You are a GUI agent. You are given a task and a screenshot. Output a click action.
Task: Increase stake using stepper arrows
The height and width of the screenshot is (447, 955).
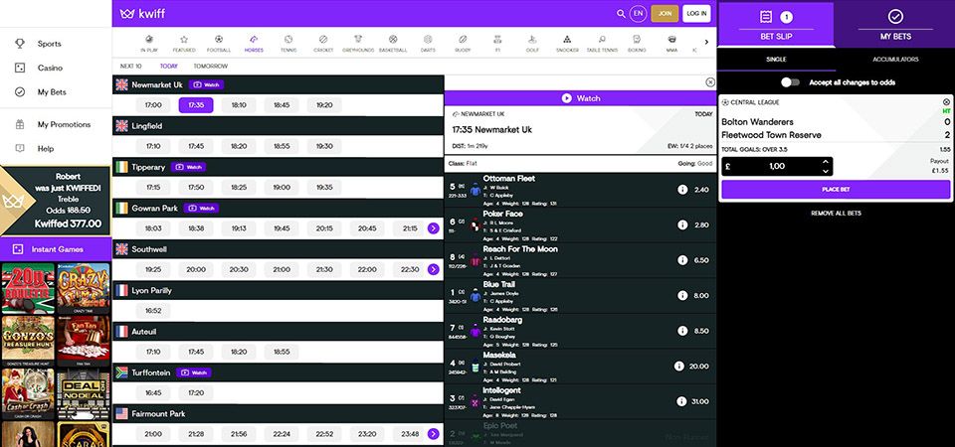tap(826, 162)
